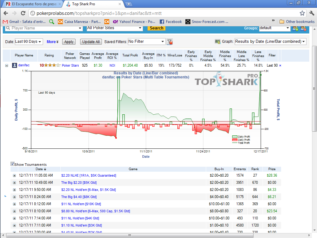
Task: Click the Player Name search field
Action: click(44, 28)
